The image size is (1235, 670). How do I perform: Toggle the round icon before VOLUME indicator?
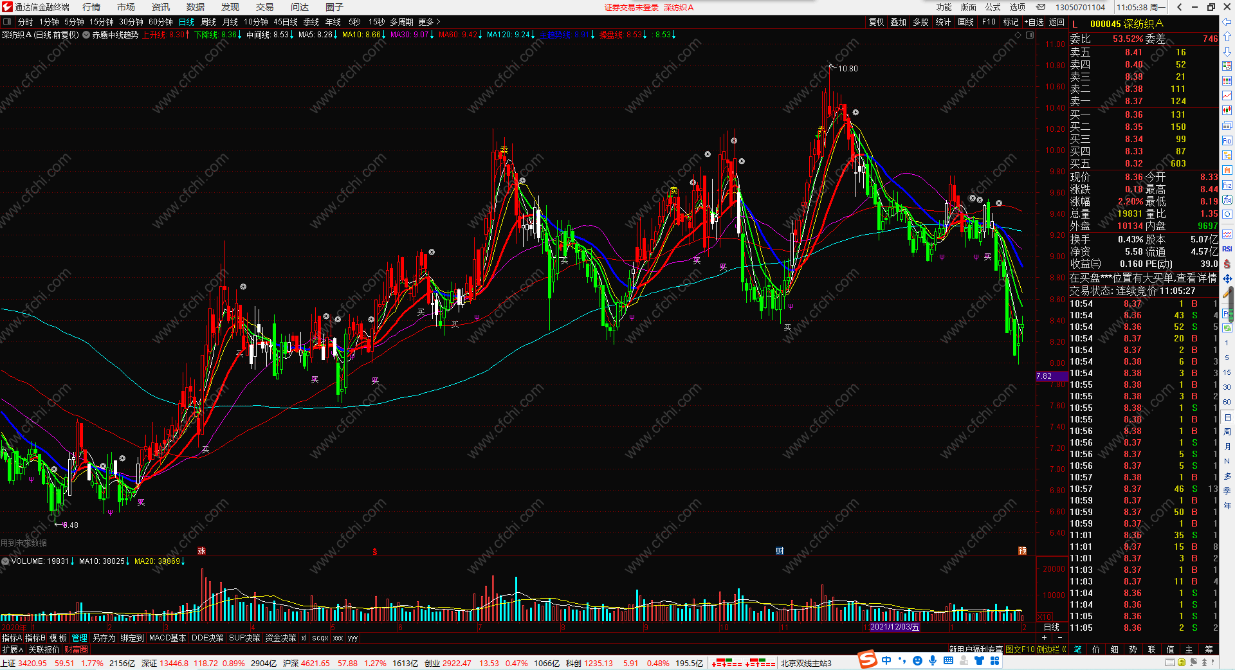click(5, 561)
